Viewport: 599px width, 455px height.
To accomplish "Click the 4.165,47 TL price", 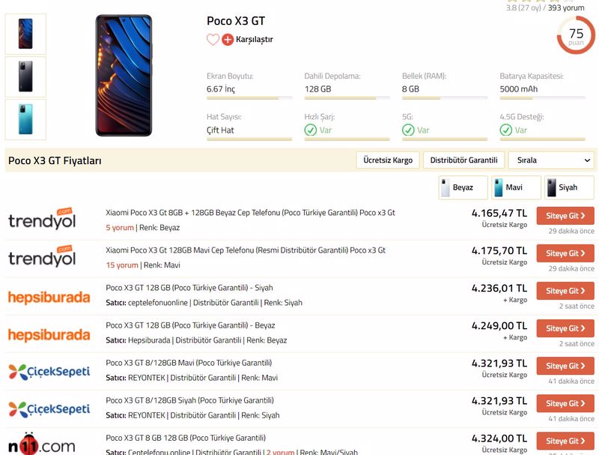I will pos(499,214).
